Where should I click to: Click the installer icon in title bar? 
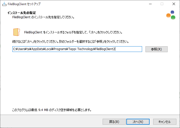coord(4,4)
